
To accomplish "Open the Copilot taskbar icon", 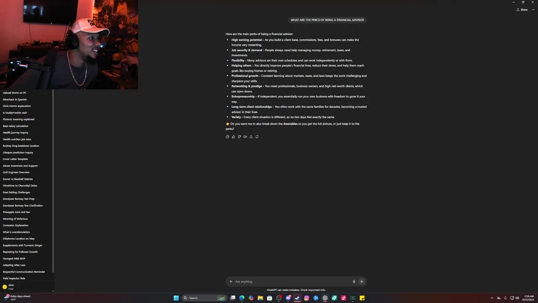I will click(251, 298).
